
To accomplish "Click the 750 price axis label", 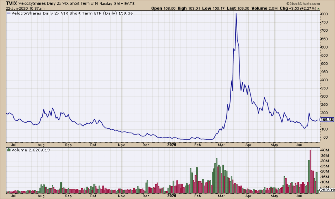I will tap(324, 22).
